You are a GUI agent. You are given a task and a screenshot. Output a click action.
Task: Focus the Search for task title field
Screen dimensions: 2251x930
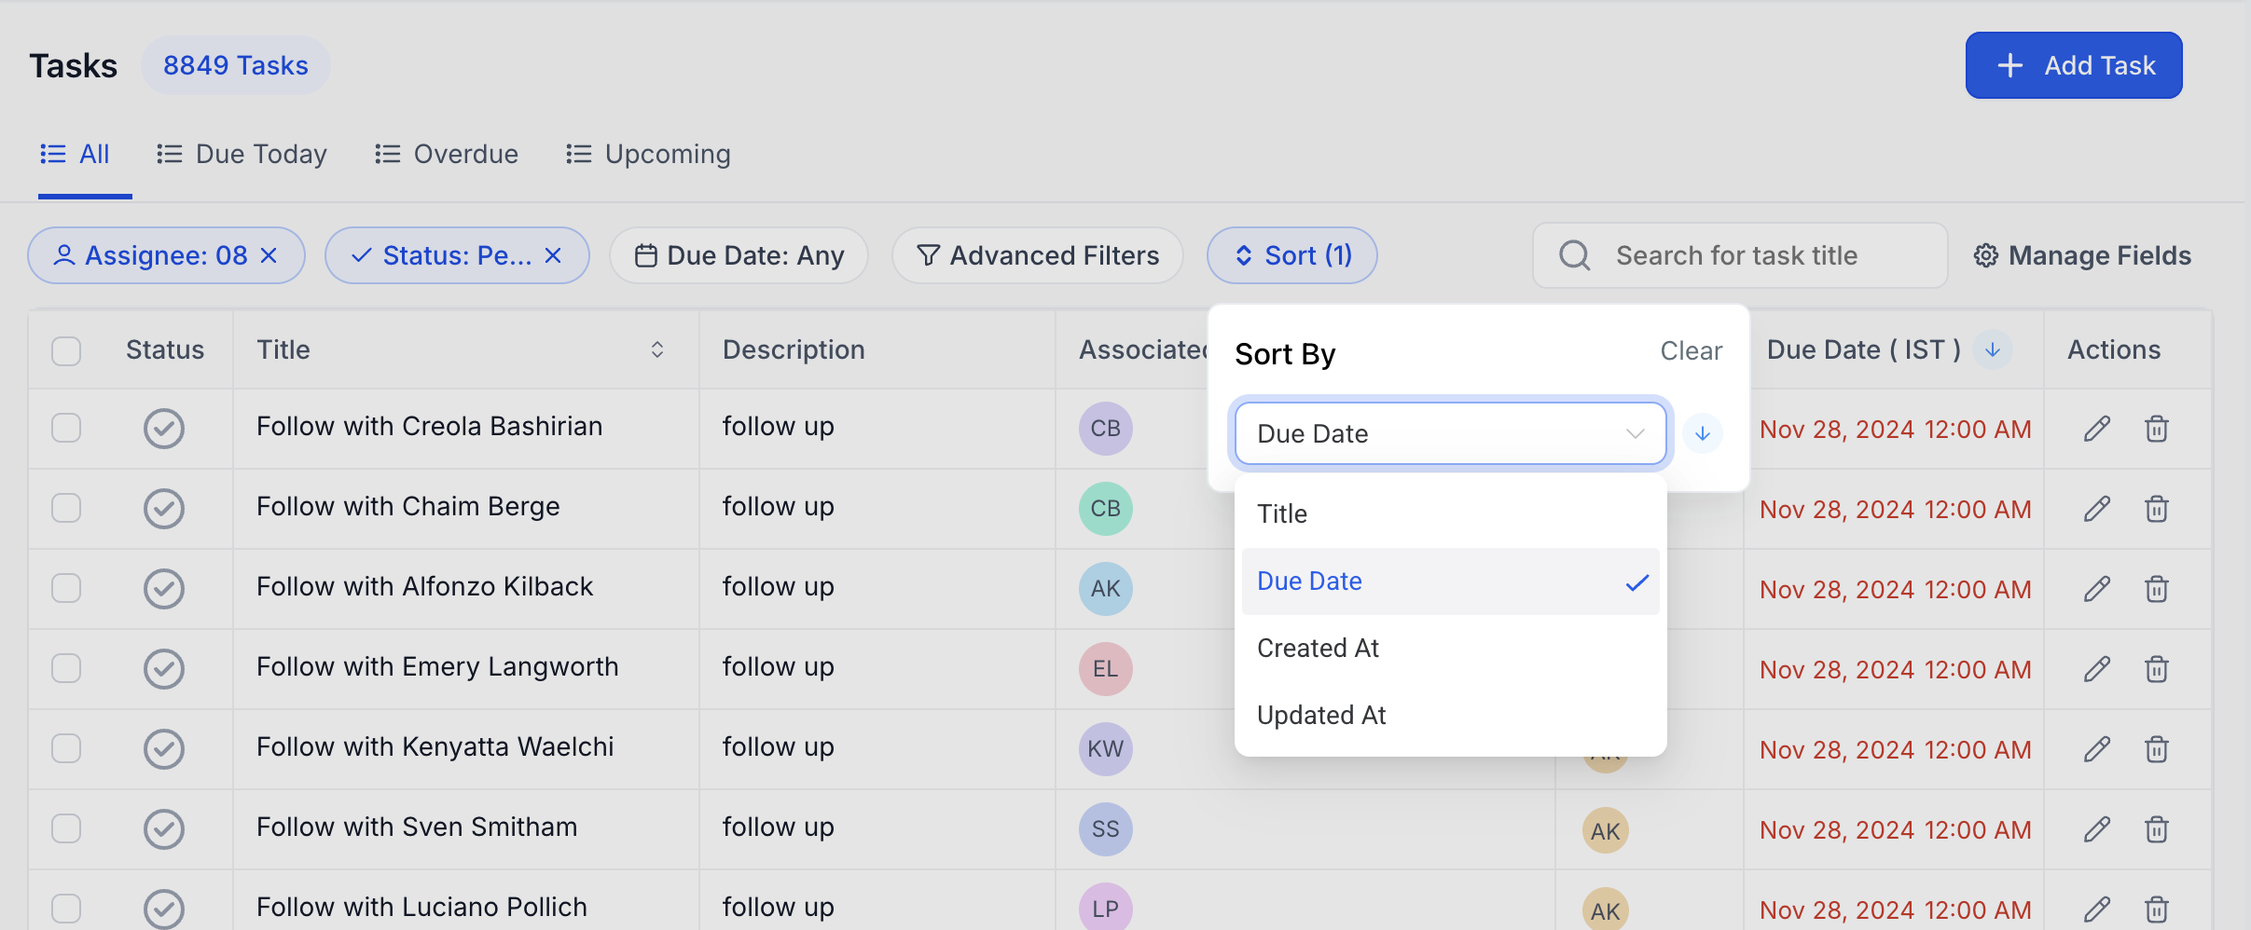coord(1753,255)
